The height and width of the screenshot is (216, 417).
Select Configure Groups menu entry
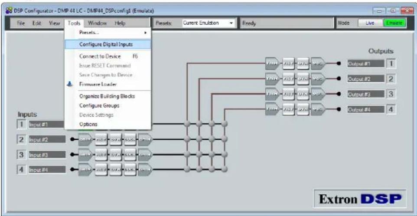(108, 105)
